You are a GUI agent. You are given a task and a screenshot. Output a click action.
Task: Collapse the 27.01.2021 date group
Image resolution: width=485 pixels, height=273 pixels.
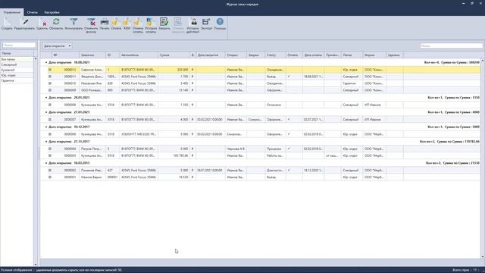(x=46, y=112)
